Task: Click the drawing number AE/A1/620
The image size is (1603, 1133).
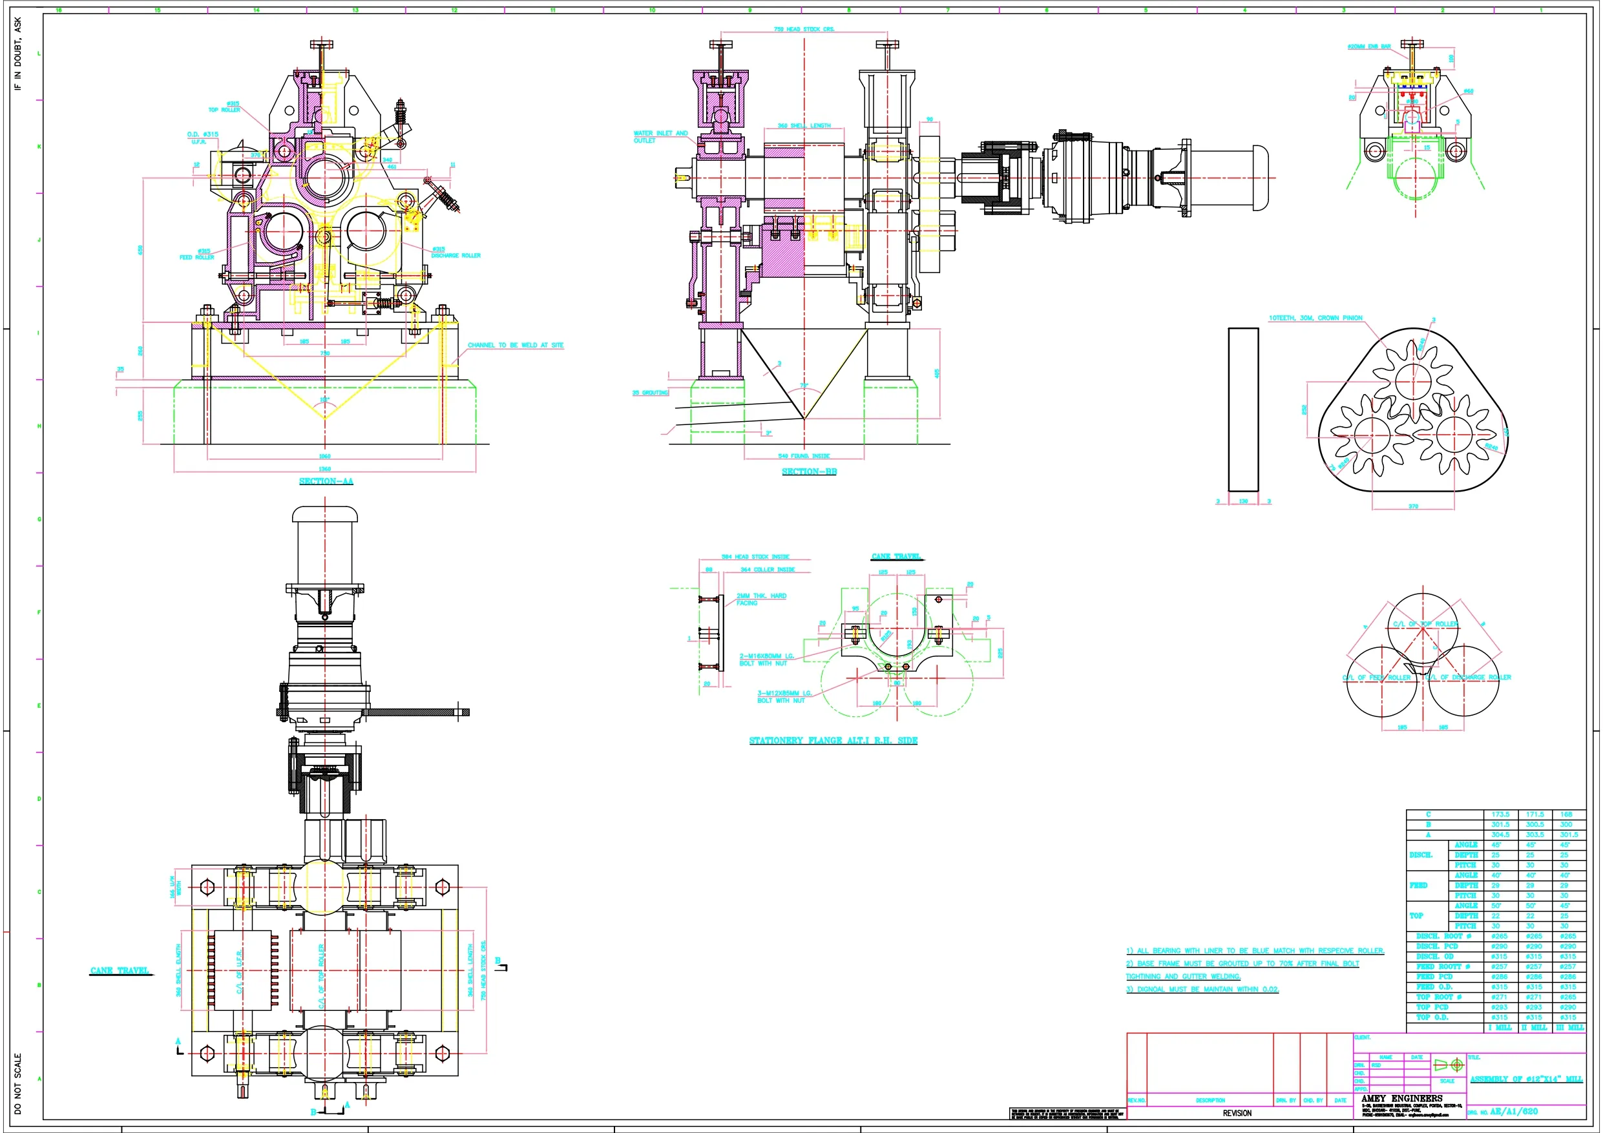Action: tap(1514, 1111)
